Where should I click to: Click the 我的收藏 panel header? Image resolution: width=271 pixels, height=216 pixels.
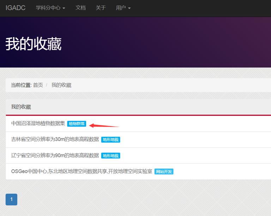21,107
